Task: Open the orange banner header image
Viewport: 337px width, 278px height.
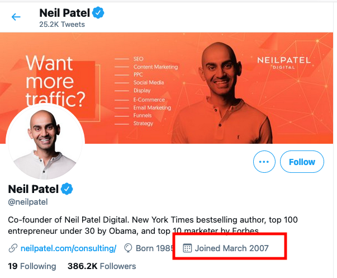Action: pyautogui.click(x=167, y=88)
